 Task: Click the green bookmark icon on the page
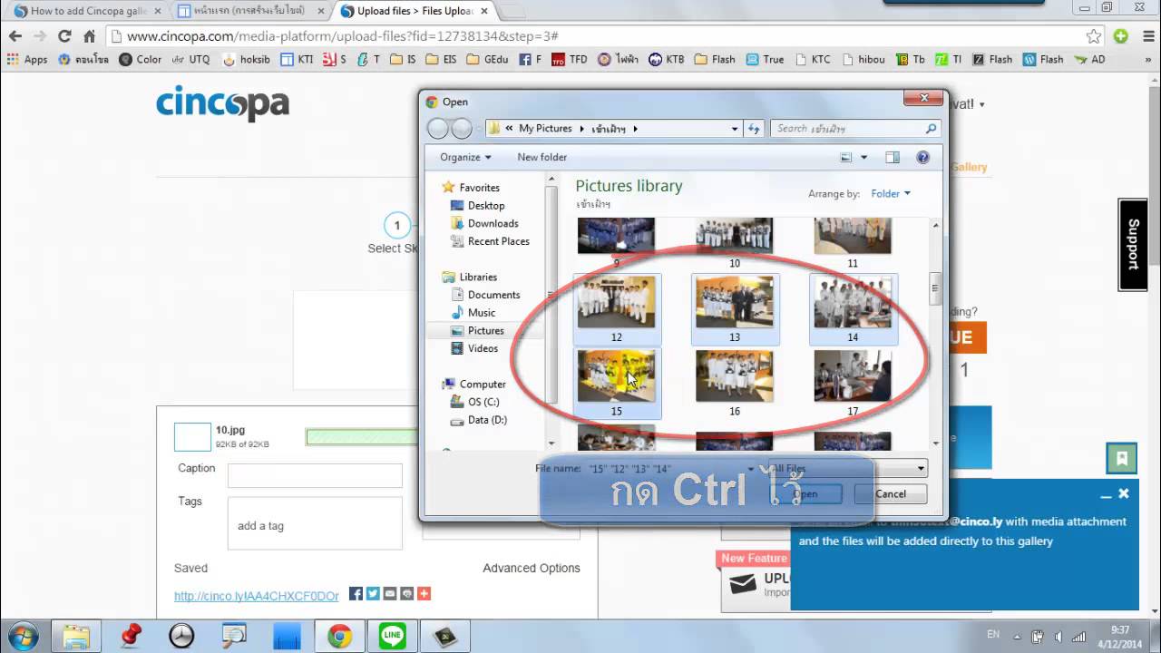point(1122,459)
